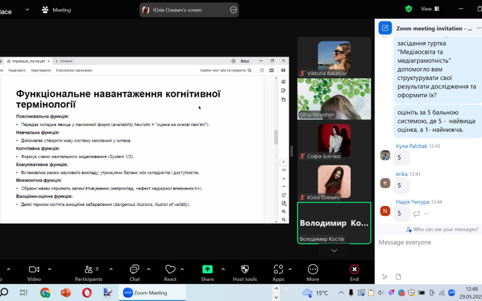
Task: Expand the Participants options arrow
Action: (x=111, y=270)
